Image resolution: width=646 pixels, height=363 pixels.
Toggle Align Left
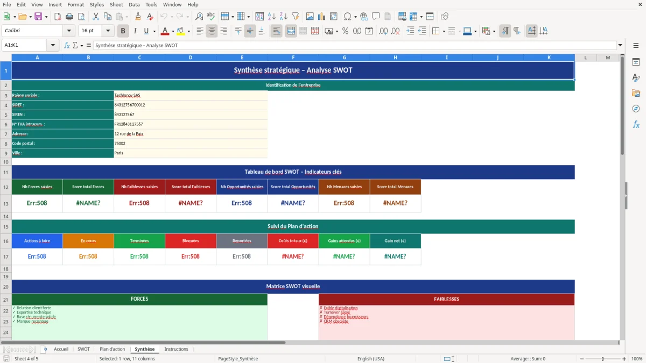[200, 31]
